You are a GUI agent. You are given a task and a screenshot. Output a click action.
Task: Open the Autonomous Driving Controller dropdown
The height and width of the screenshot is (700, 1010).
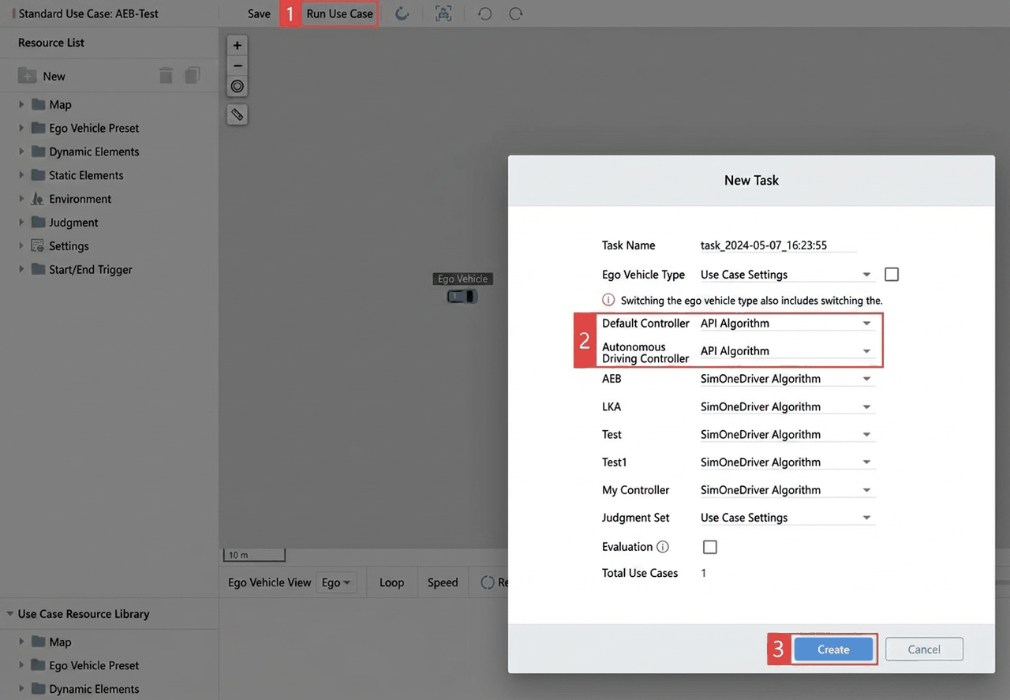[787, 351]
